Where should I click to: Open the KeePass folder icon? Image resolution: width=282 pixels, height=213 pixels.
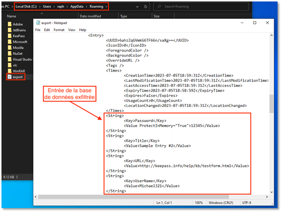(9, 36)
